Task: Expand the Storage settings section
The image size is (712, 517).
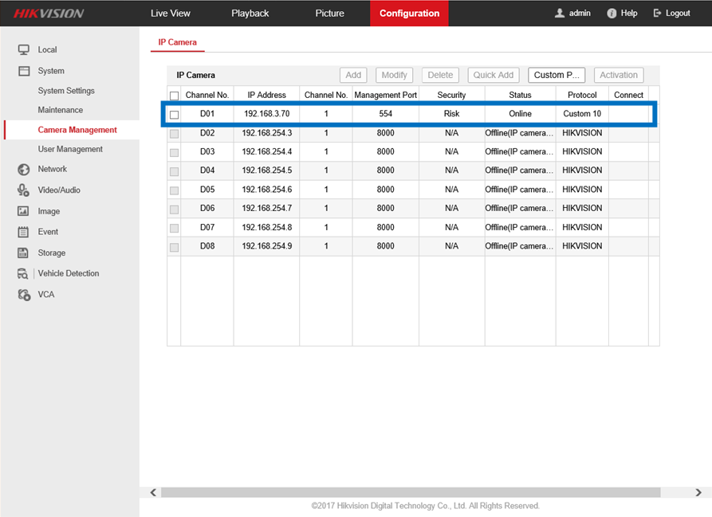Action: pyautogui.click(x=51, y=253)
